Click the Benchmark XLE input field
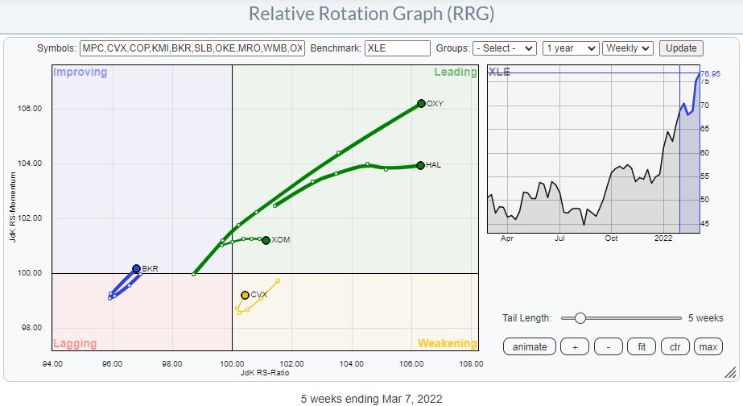This screenshot has width=743, height=406. tap(397, 48)
